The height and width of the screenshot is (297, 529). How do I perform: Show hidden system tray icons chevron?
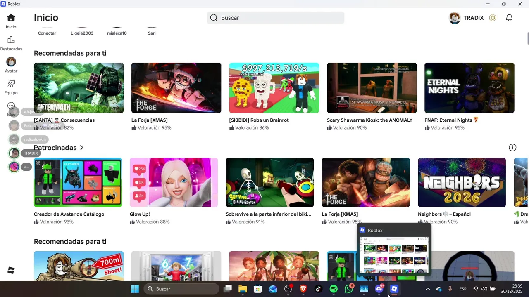pyautogui.click(x=428, y=289)
